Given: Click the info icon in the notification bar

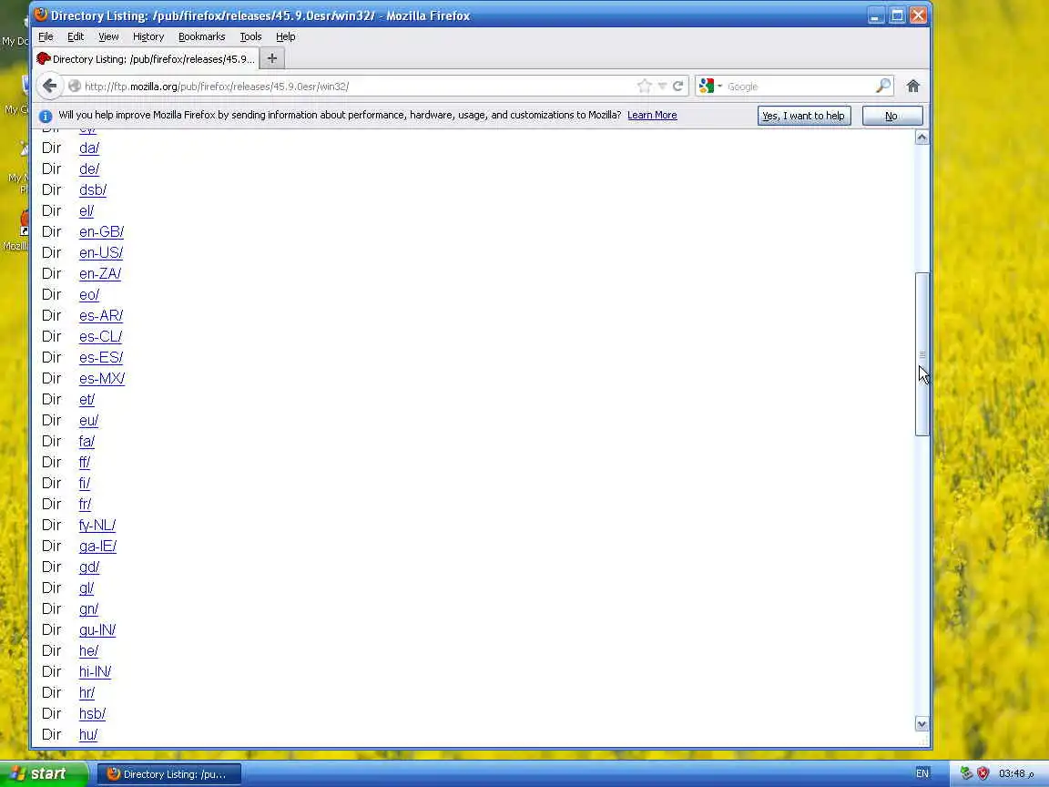Looking at the screenshot, I should (x=46, y=116).
